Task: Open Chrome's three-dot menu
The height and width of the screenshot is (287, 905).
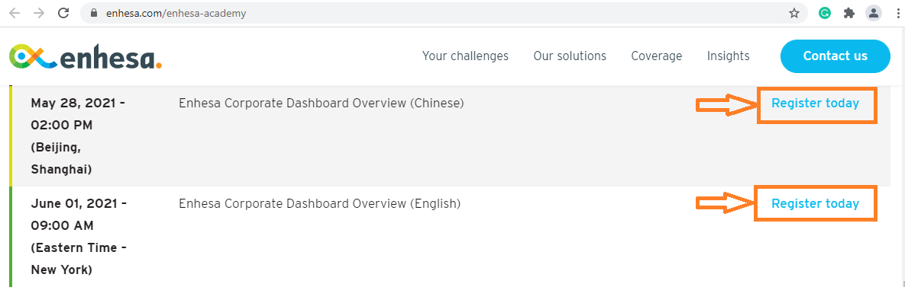Action: point(898,13)
